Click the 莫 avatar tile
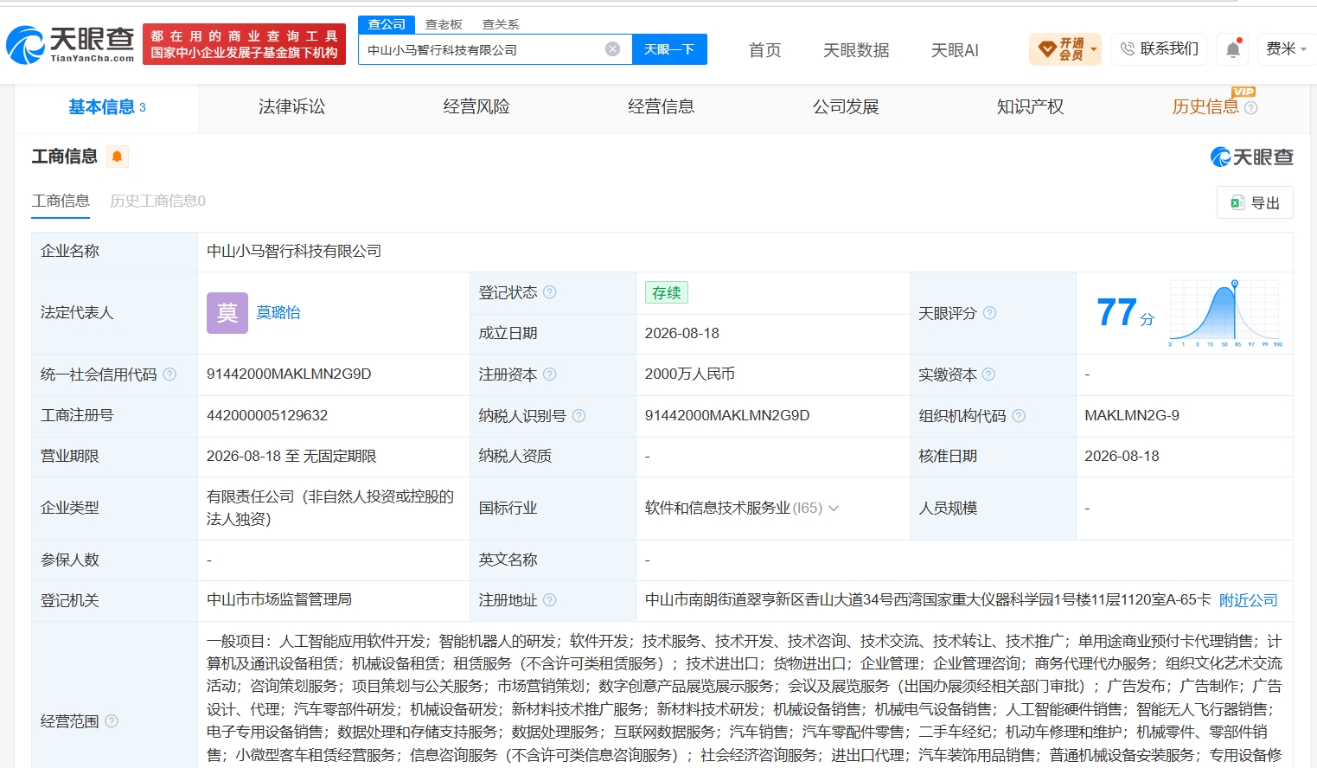Viewport: 1317px width, 768px height. pos(227,313)
